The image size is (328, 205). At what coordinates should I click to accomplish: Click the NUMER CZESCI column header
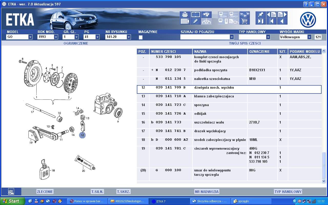click(x=171, y=52)
